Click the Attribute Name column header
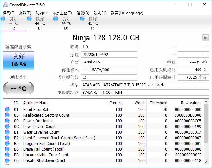 click(61, 103)
